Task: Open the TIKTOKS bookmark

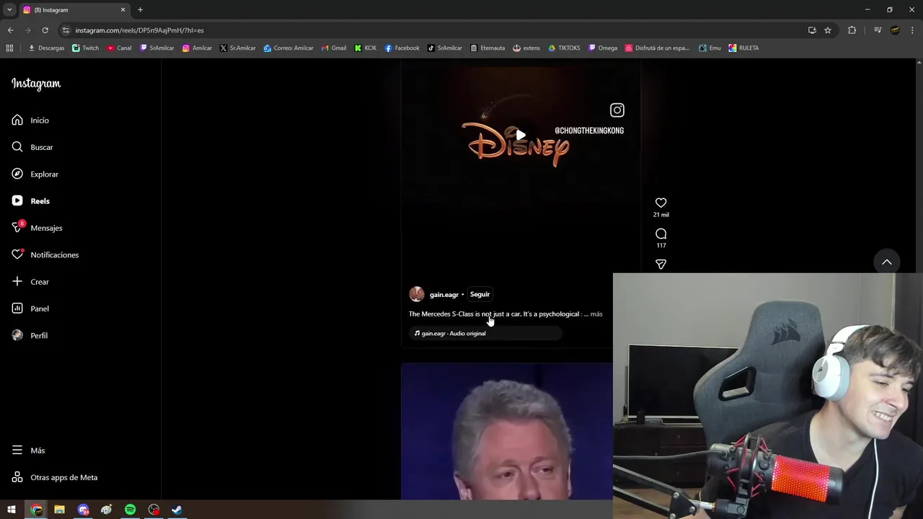Action: [564, 48]
